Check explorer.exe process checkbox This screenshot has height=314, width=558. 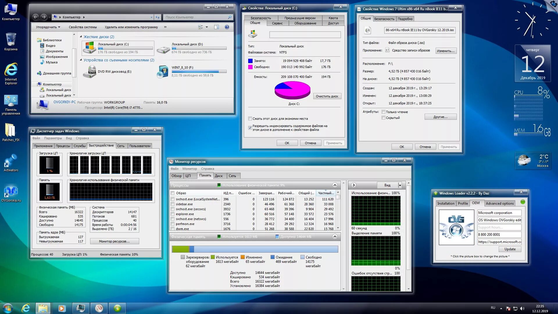[x=173, y=214]
